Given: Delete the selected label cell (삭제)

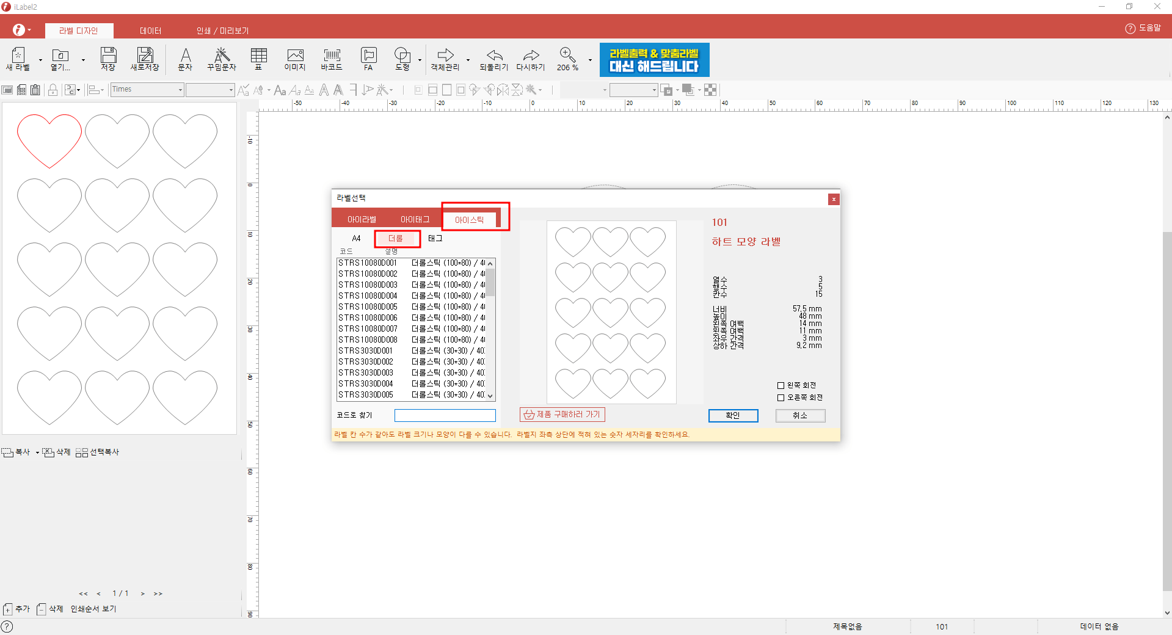Looking at the screenshot, I should (x=56, y=452).
